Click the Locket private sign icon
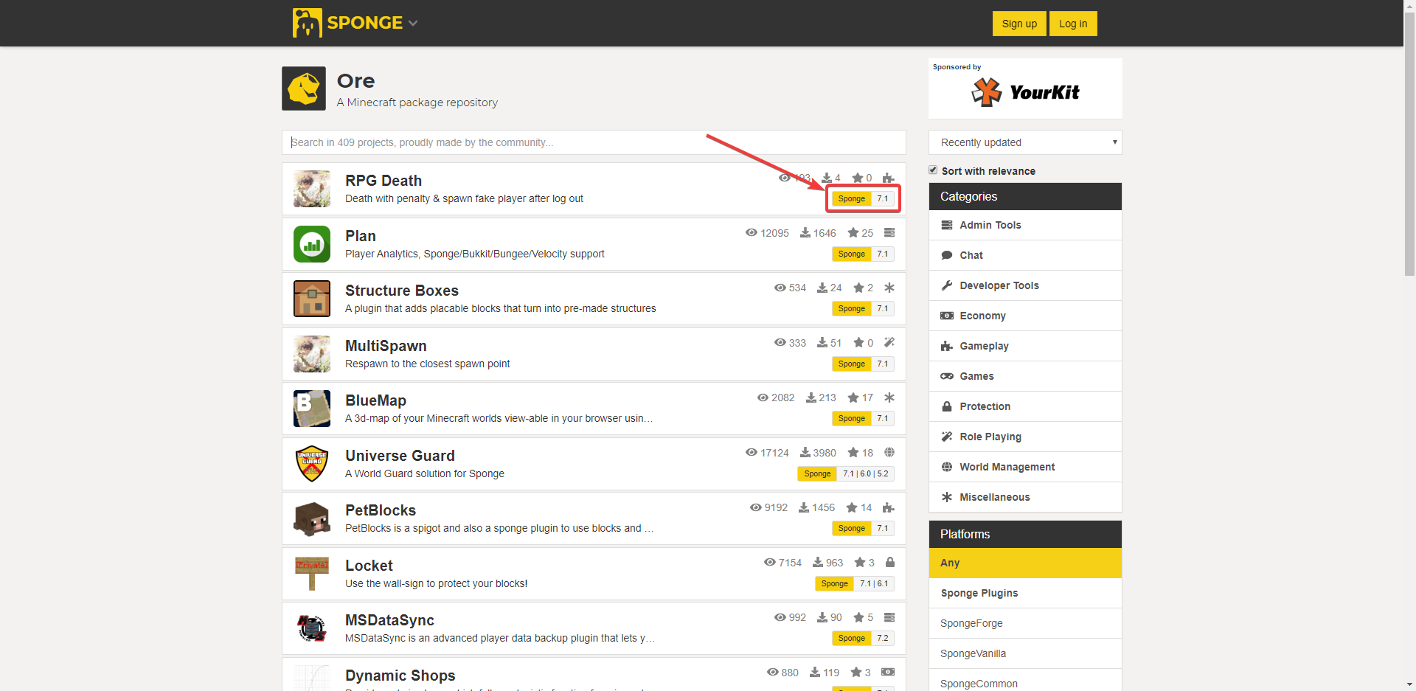The height and width of the screenshot is (691, 1416). [312, 574]
